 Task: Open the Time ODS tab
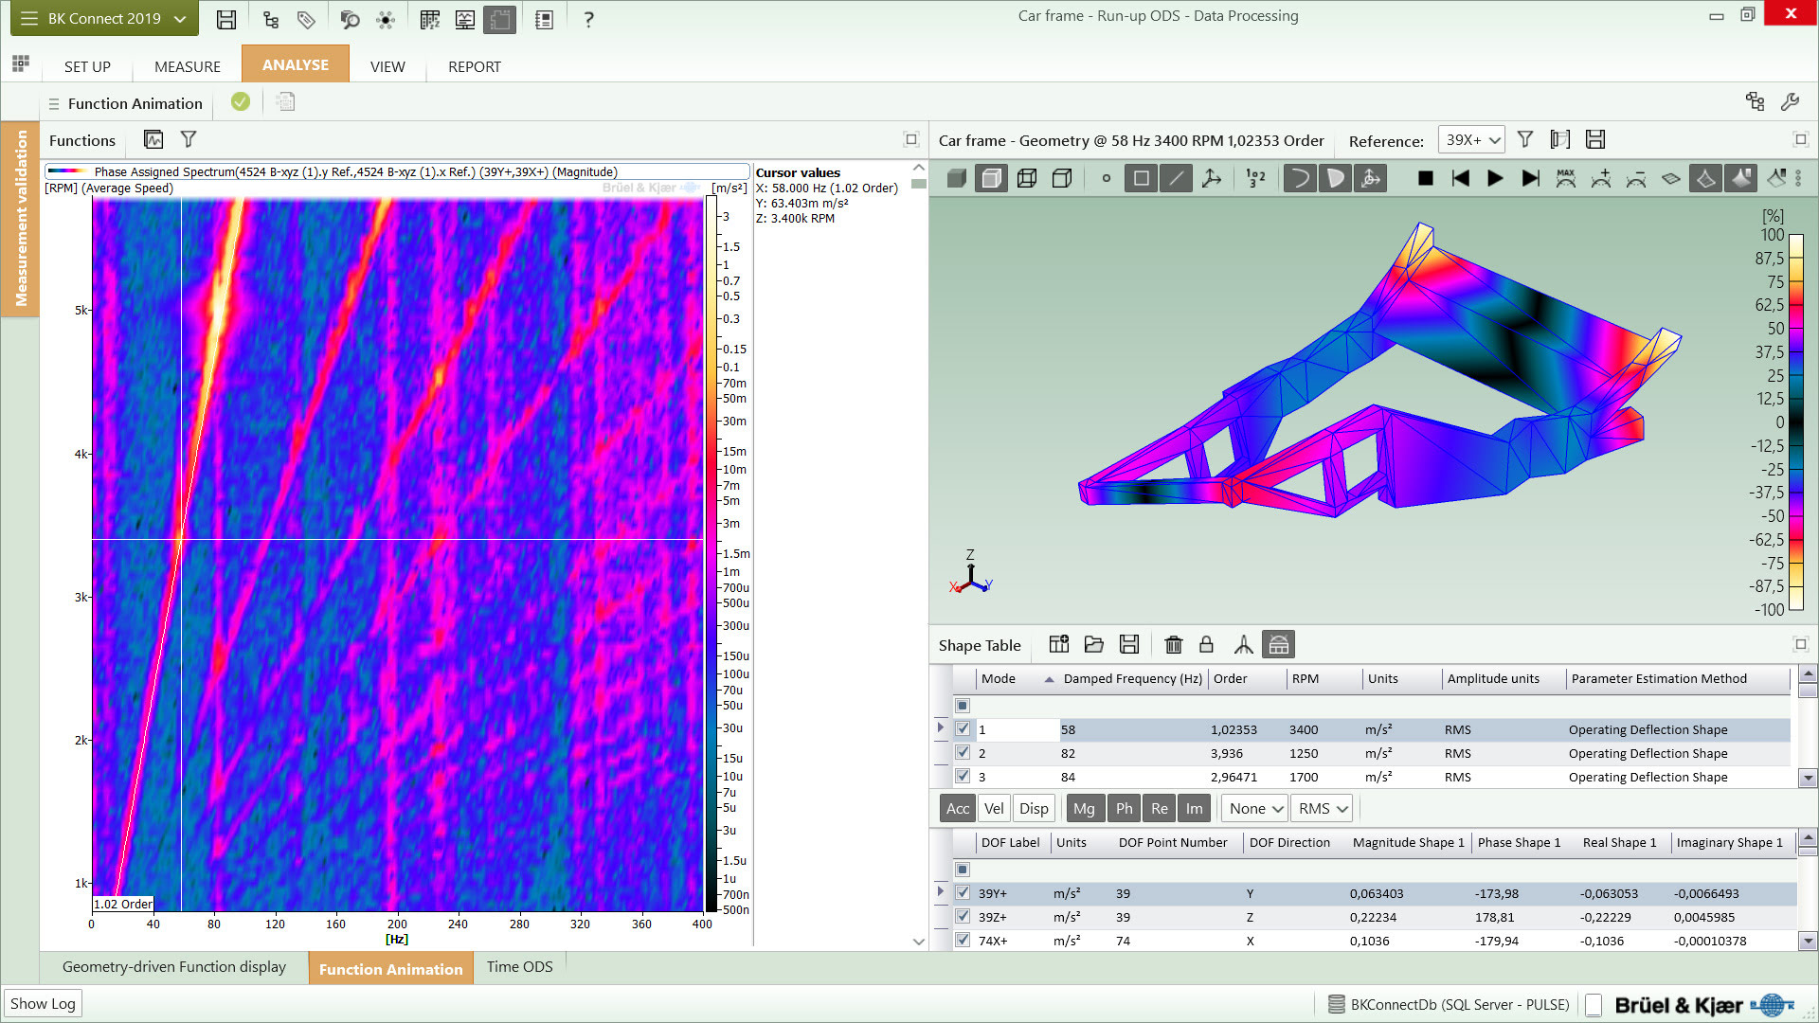coord(519,967)
